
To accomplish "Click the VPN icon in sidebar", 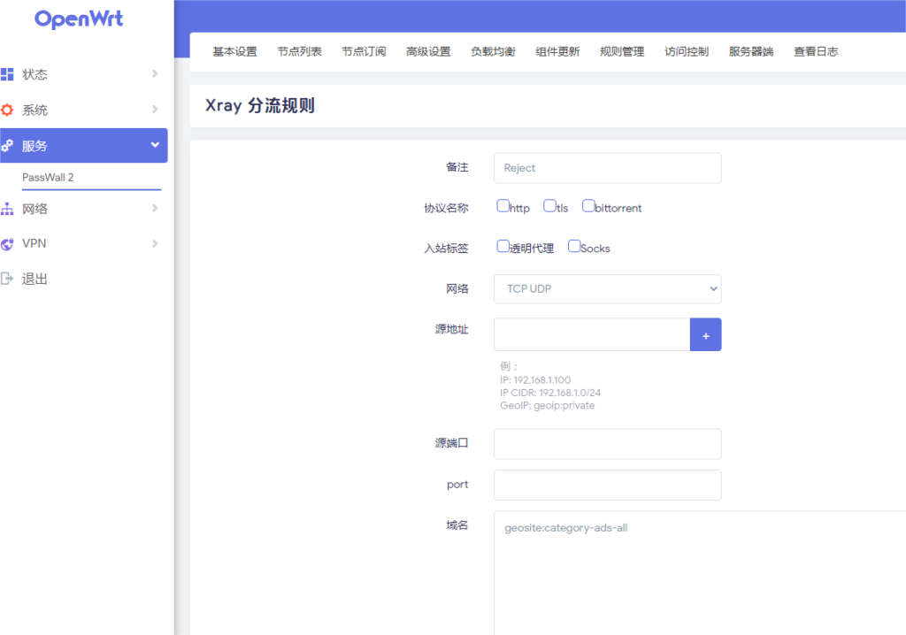I will click(x=7, y=244).
